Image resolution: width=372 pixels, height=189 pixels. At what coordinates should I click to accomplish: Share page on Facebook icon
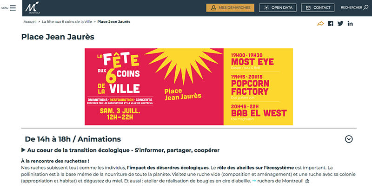coord(331,23)
